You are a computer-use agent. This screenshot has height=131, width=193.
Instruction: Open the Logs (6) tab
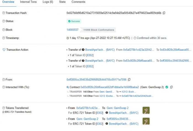point(48,2)
